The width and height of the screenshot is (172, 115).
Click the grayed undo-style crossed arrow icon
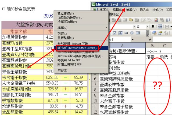click(x=149, y=20)
